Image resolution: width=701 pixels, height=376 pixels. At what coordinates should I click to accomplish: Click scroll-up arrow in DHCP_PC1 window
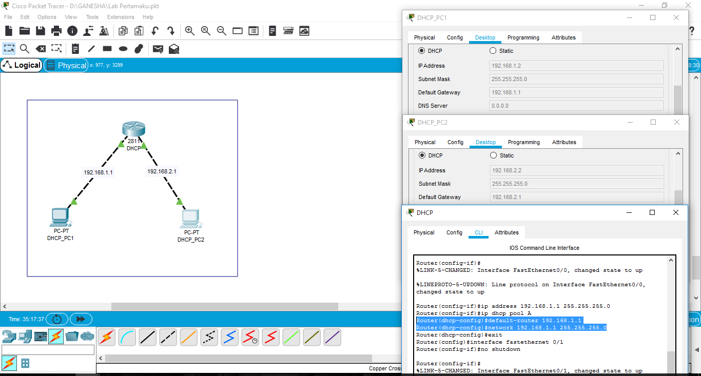click(x=677, y=49)
